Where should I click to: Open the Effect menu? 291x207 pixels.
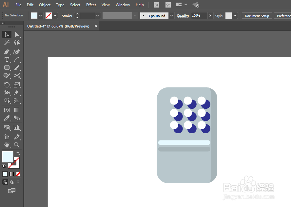pyautogui.click(x=91, y=5)
